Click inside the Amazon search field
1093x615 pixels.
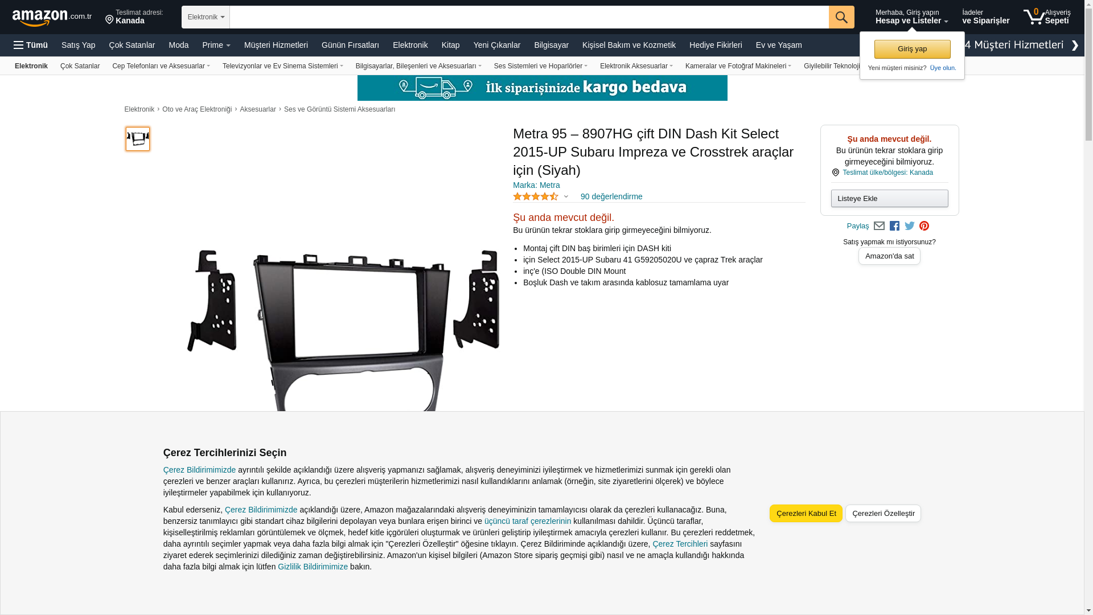click(529, 17)
